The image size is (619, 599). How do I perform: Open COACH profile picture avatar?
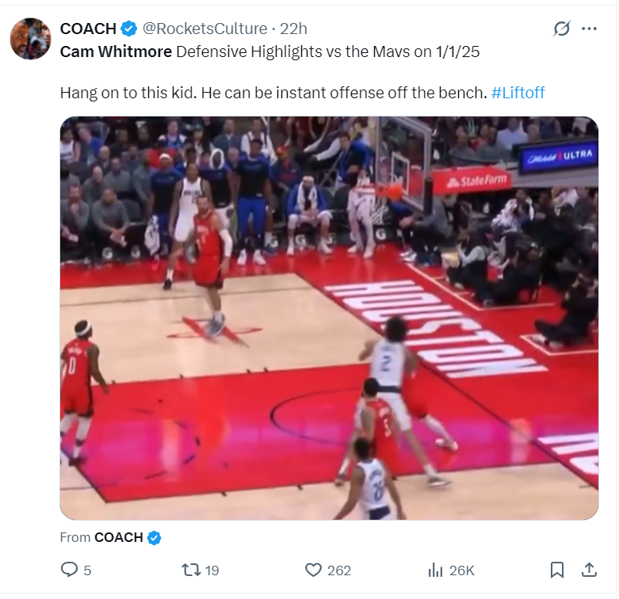click(30, 39)
